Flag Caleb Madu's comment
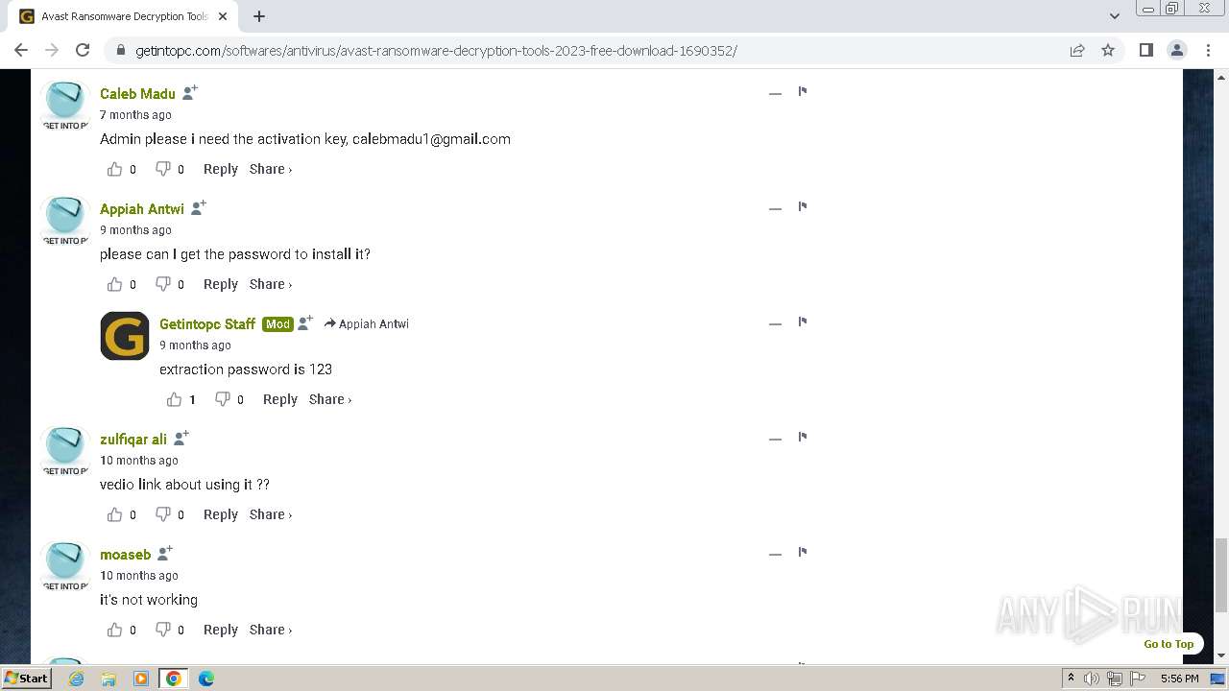The height and width of the screenshot is (691, 1229). pyautogui.click(x=803, y=92)
